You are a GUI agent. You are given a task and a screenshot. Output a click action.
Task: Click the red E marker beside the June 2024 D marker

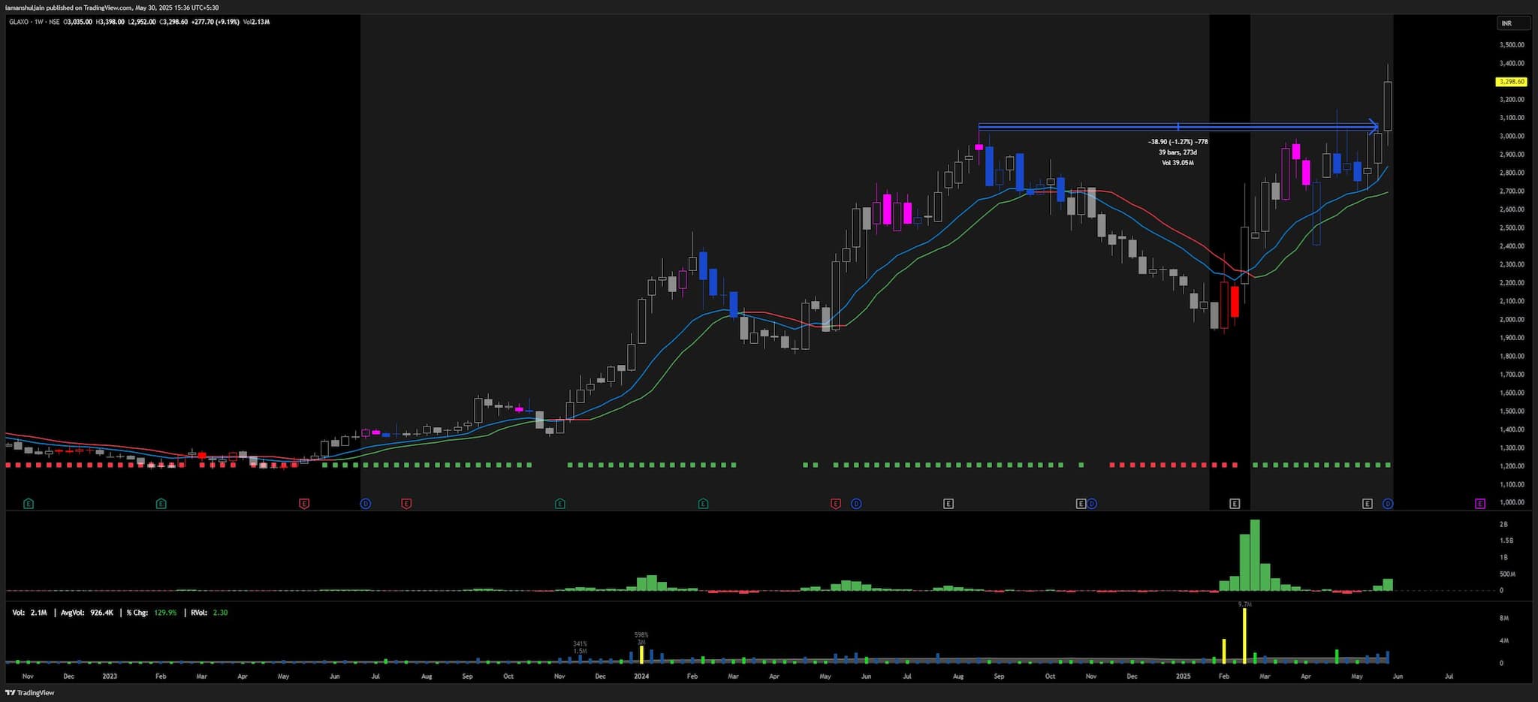tap(835, 504)
